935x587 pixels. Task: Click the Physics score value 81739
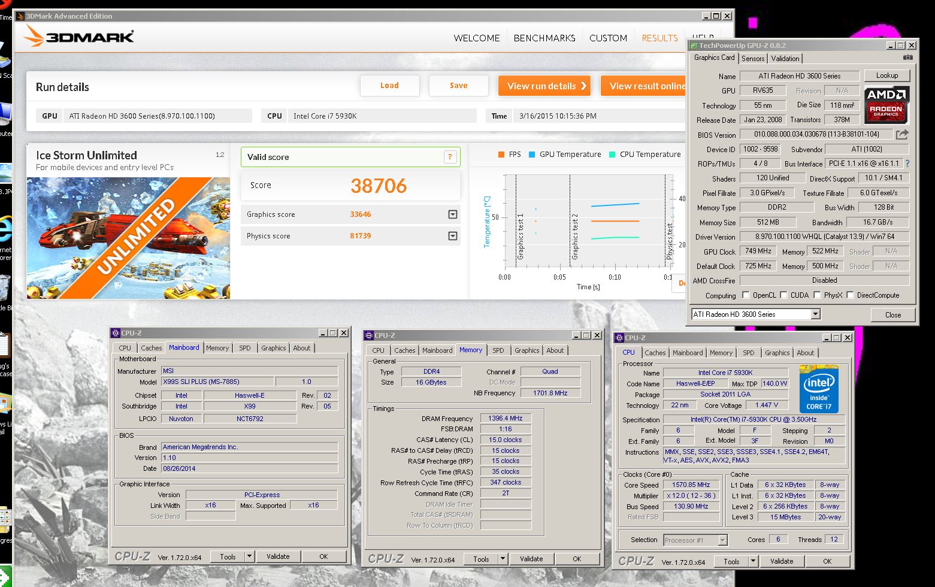(x=361, y=235)
